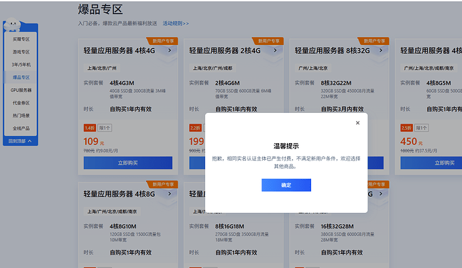Image resolution: width=462 pixels, height=268 pixels.
Task: Click 8核32G22M package text
Action: pyautogui.click(x=336, y=83)
